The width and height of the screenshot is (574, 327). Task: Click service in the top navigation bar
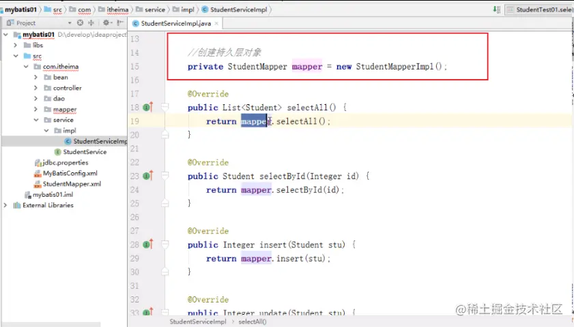[155, 10]
